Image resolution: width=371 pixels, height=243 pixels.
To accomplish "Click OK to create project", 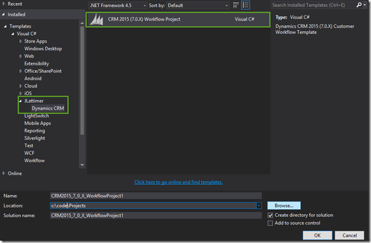I will [x=317, y=235].
